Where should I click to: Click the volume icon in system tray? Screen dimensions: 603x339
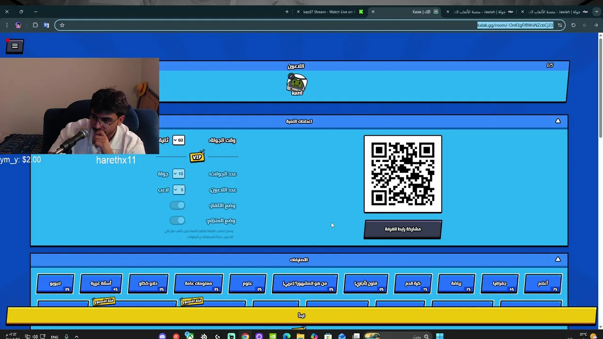click(x=35, y=336)
